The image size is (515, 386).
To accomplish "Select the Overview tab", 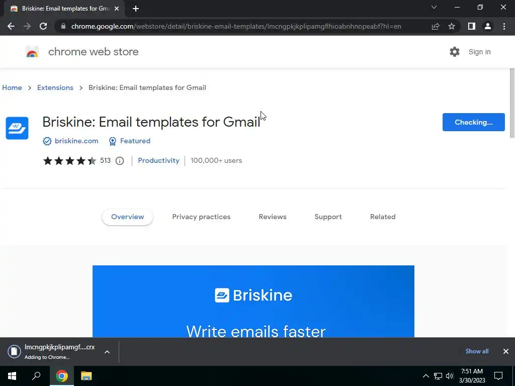I will tap(127, 217).
